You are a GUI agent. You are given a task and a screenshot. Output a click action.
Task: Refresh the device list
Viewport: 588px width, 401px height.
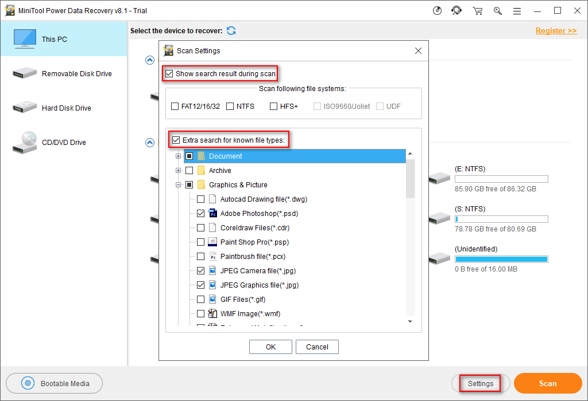tap(231, 30)
